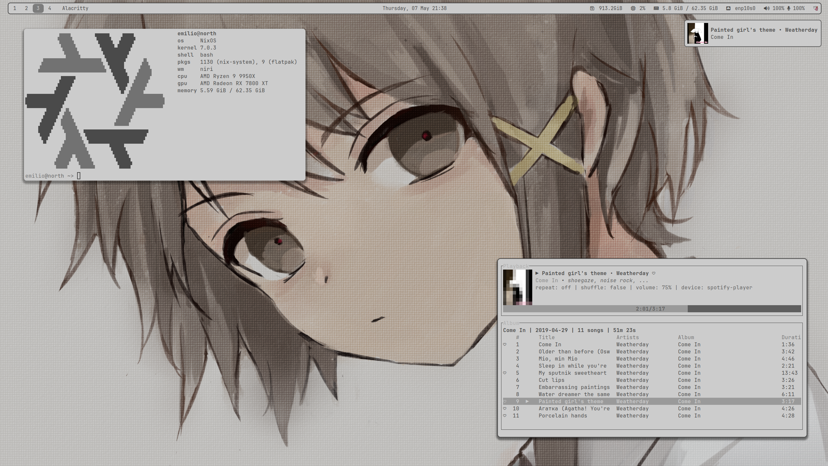
Task: Click the RAM memory module icon
Action: coord(656,8)
